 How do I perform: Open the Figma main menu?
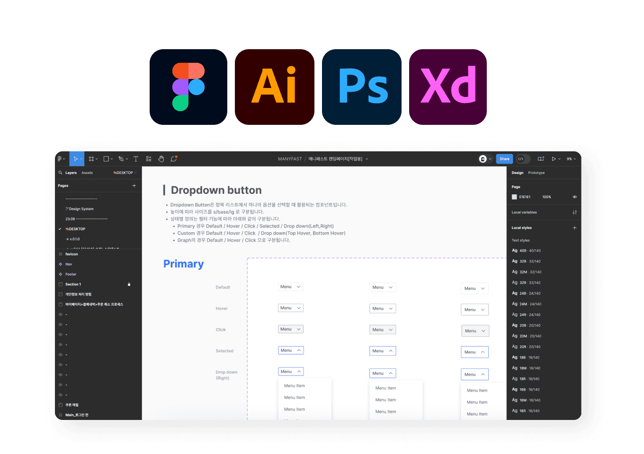click(62, 159)
